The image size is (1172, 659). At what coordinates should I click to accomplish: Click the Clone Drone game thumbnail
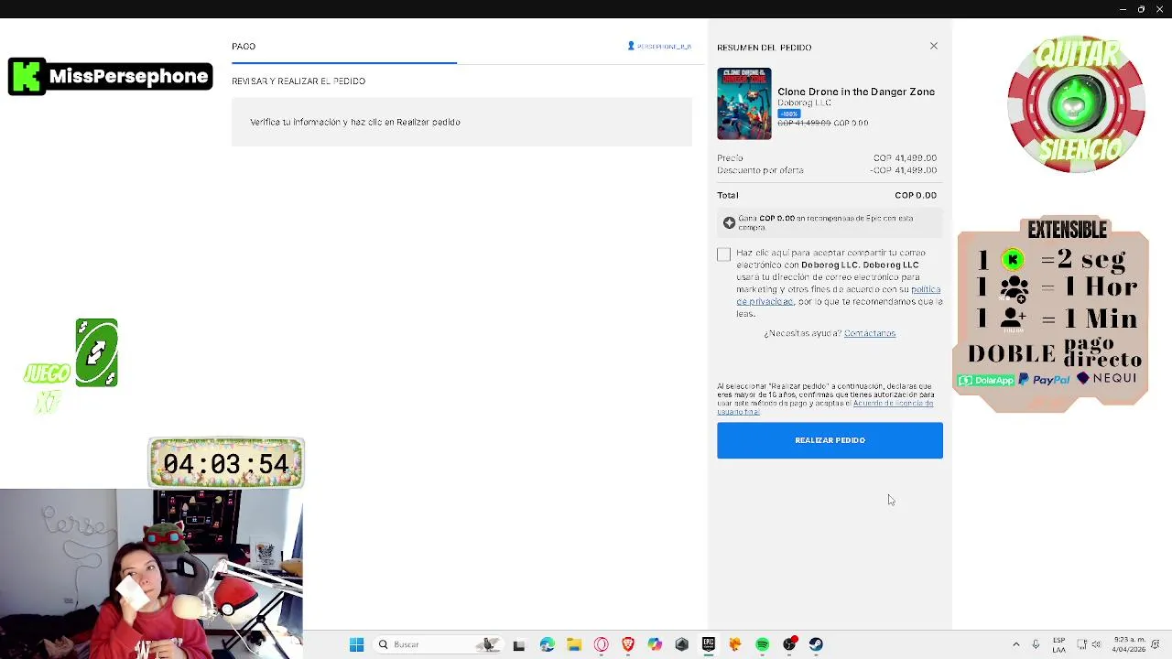pyautogui.click(x=744, y=103)
